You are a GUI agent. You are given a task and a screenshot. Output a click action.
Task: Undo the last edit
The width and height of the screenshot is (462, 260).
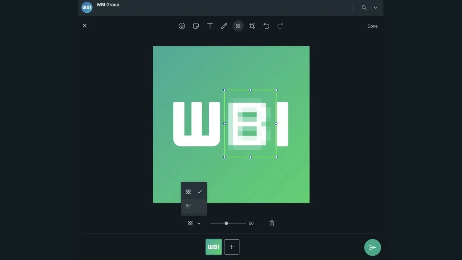click(x=266, y=26)
